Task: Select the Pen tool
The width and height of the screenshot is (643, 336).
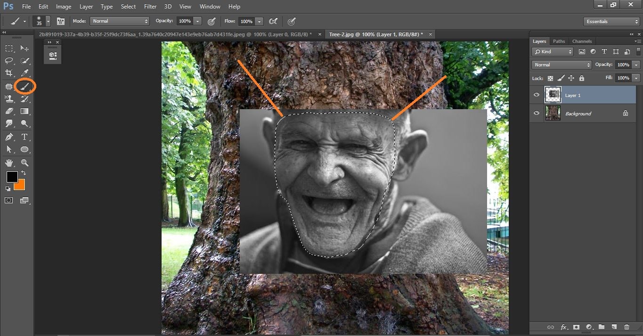Action: click(8, 136)
